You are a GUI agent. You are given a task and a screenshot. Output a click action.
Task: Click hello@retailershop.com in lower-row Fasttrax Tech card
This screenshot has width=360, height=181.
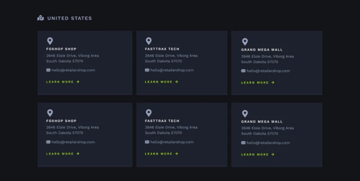pos(172,142)
